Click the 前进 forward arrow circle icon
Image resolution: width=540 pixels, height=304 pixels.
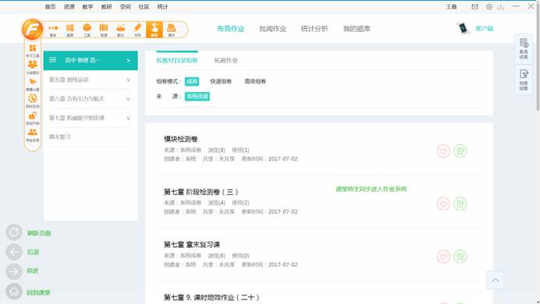pos(14,271)
